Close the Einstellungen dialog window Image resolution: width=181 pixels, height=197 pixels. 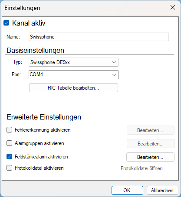pyautogui.click(x=173, y=7)
